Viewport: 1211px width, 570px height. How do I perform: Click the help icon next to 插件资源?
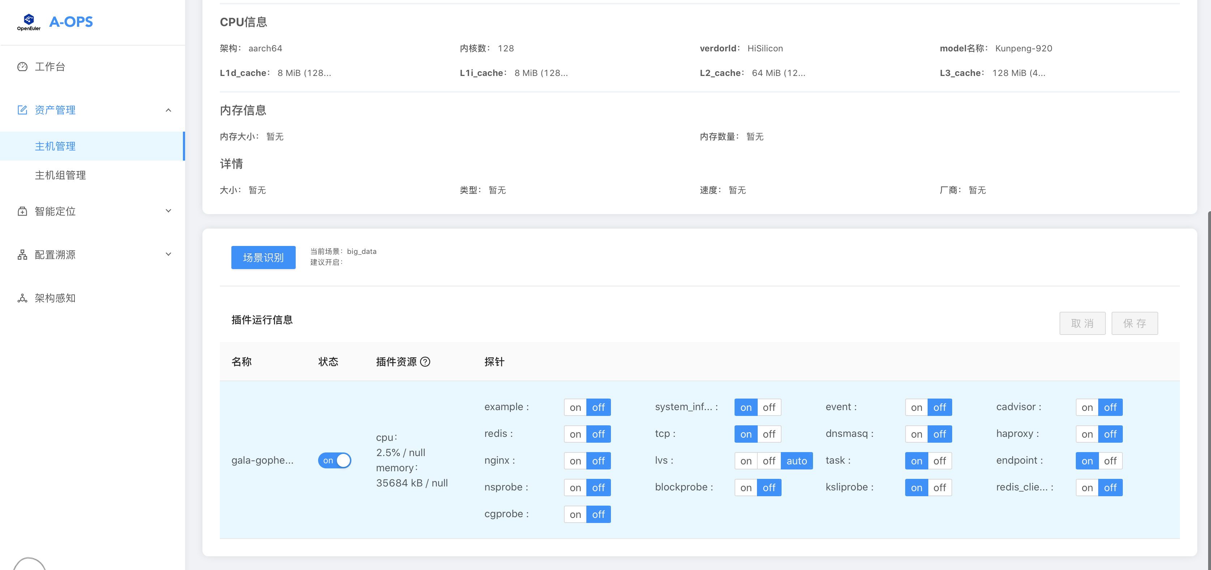(425, 362)
